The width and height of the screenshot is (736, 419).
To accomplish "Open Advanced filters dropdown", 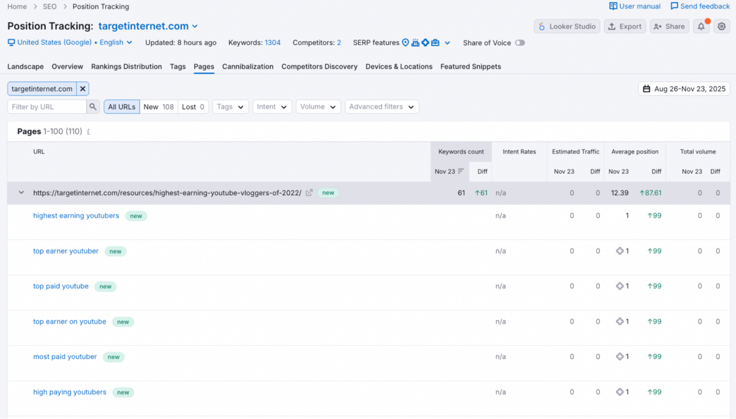I will pos(381,107).
